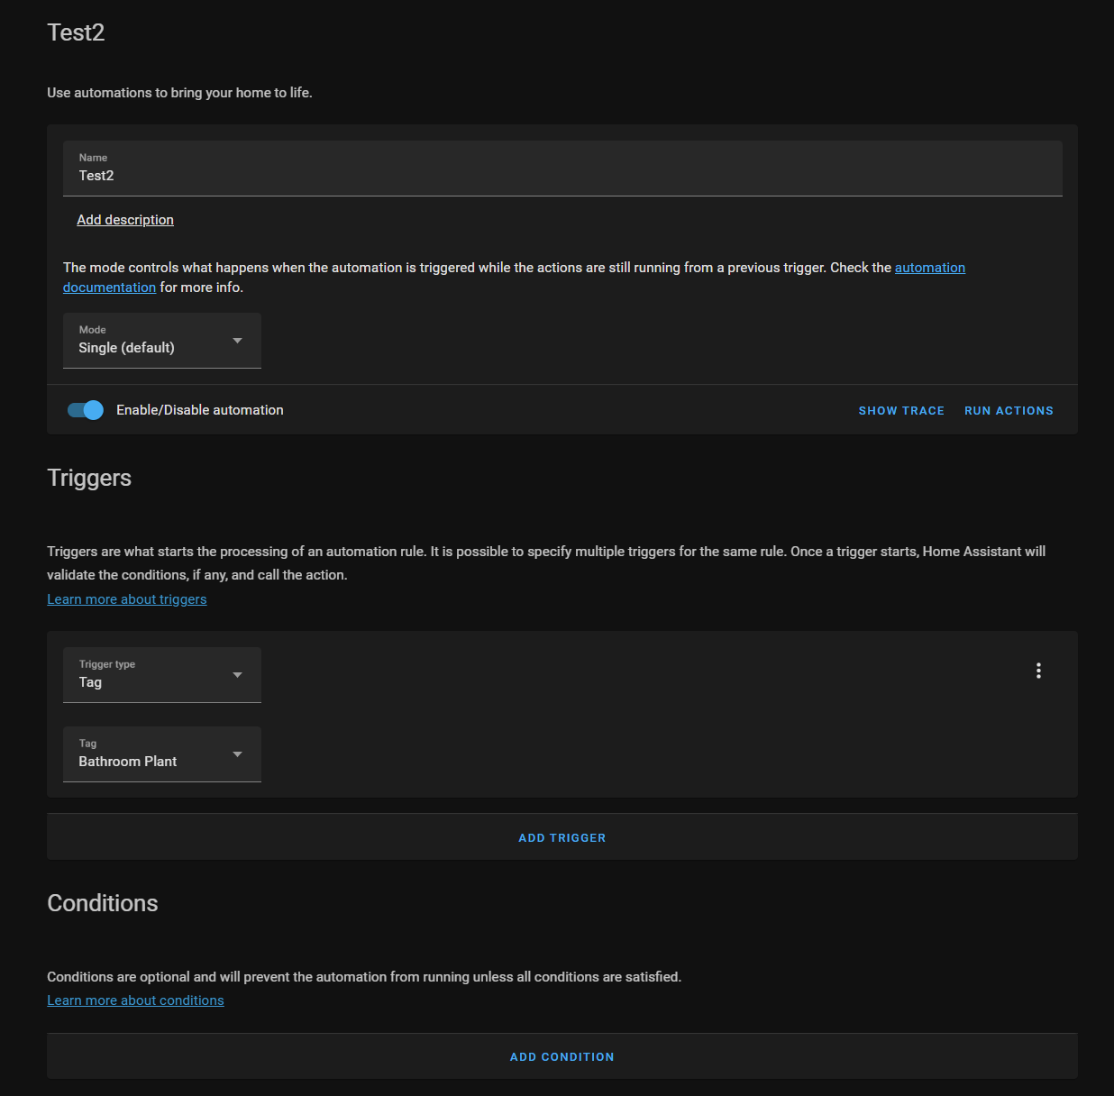Open the Trigger type dropdown
The image size is (1114, 1096).
pyautogui.click(x=162, y=675)
